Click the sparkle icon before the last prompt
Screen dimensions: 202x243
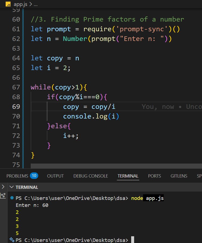pyautogui.click(x=12, y=240)
